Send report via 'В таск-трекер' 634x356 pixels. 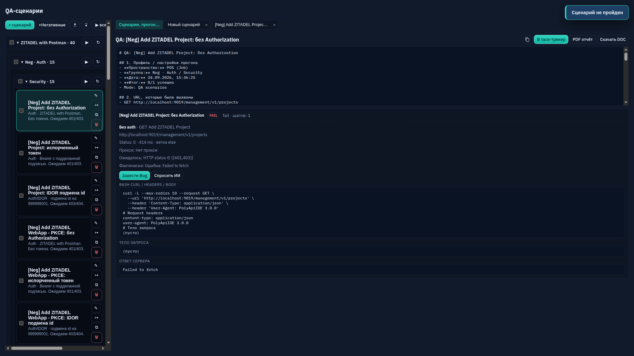pos(551,40)
